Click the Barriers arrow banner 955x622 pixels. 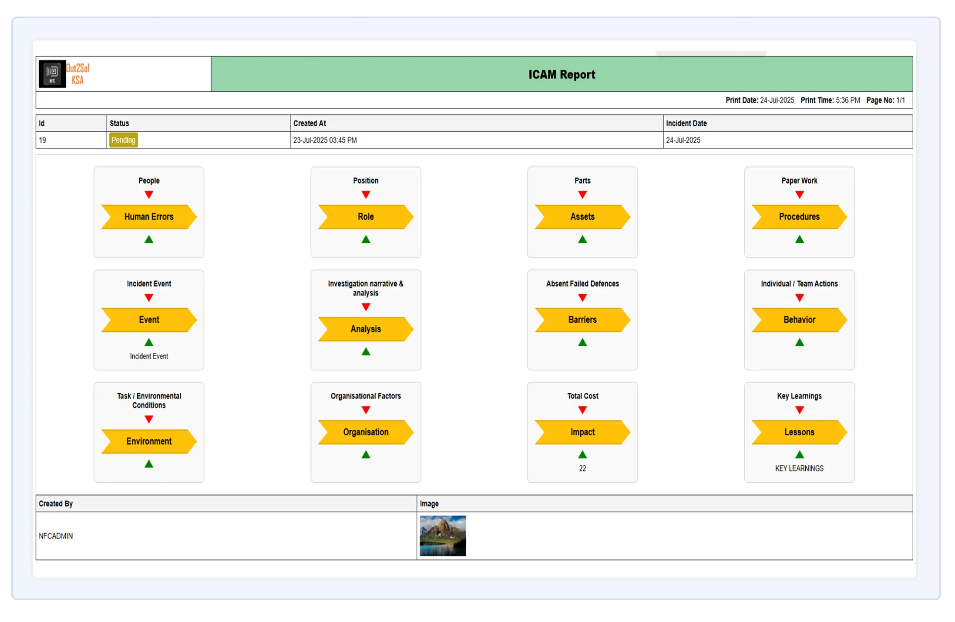pyautogui.click(x=582, y=320)
